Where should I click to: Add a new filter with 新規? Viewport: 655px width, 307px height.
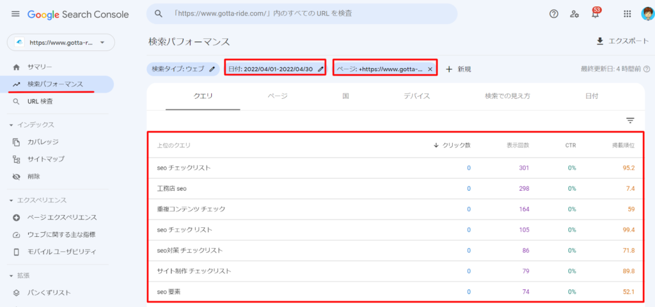click(458, 69)
